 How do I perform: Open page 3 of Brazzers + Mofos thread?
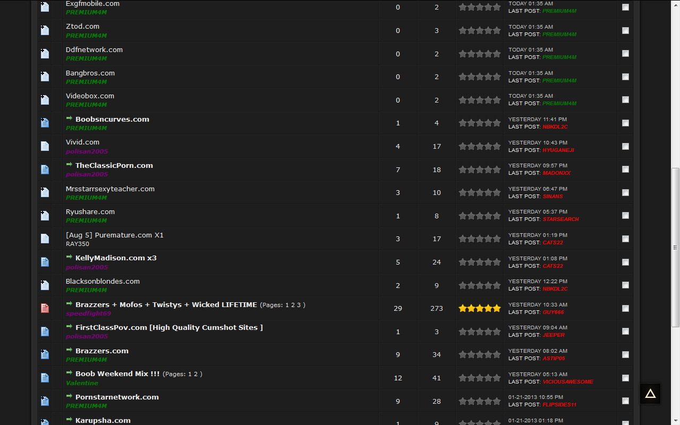tap(299, 305)
